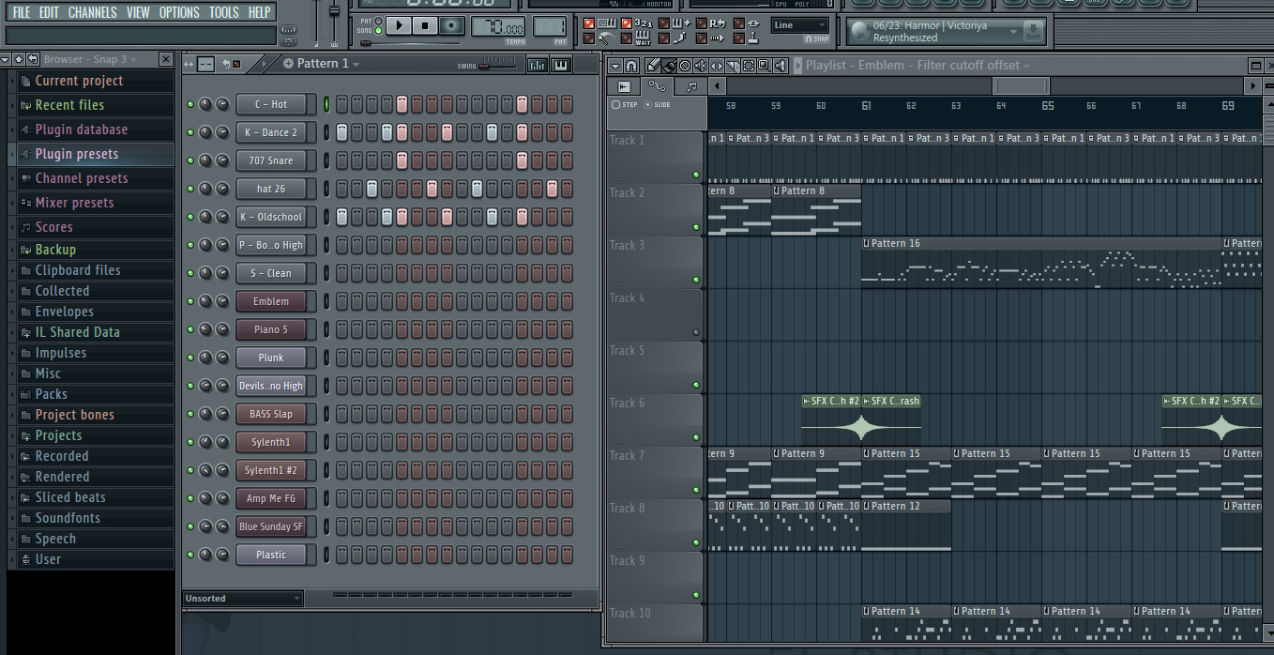Open the FILE menu

(21, 12)
